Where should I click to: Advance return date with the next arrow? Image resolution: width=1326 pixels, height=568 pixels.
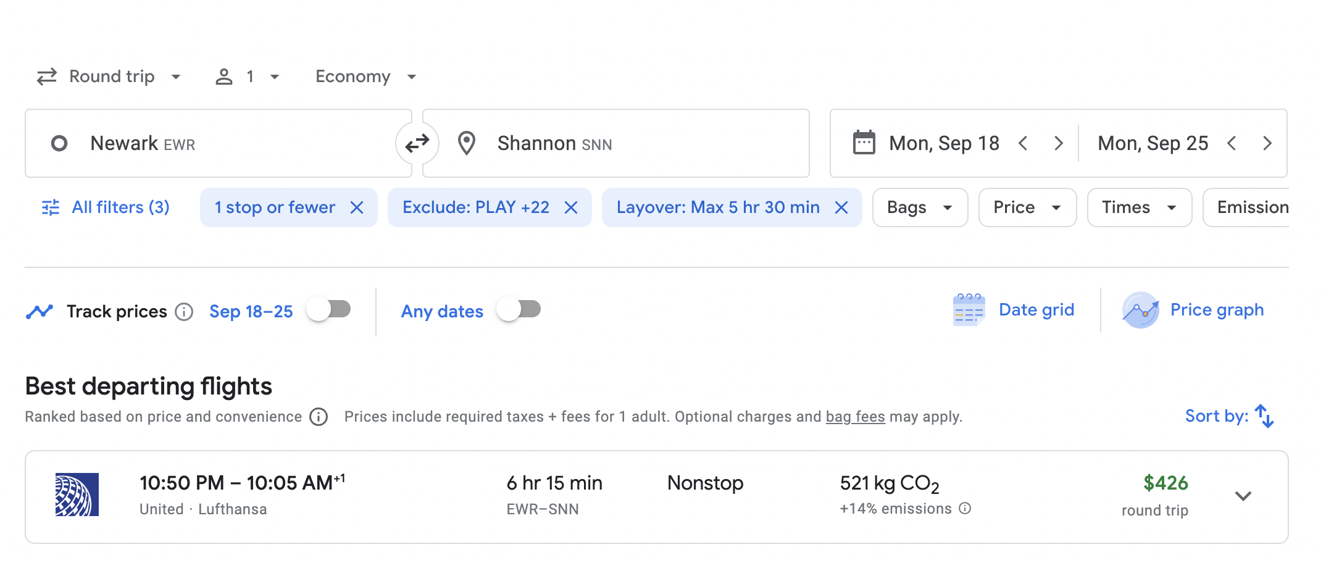click(1267, 143)
